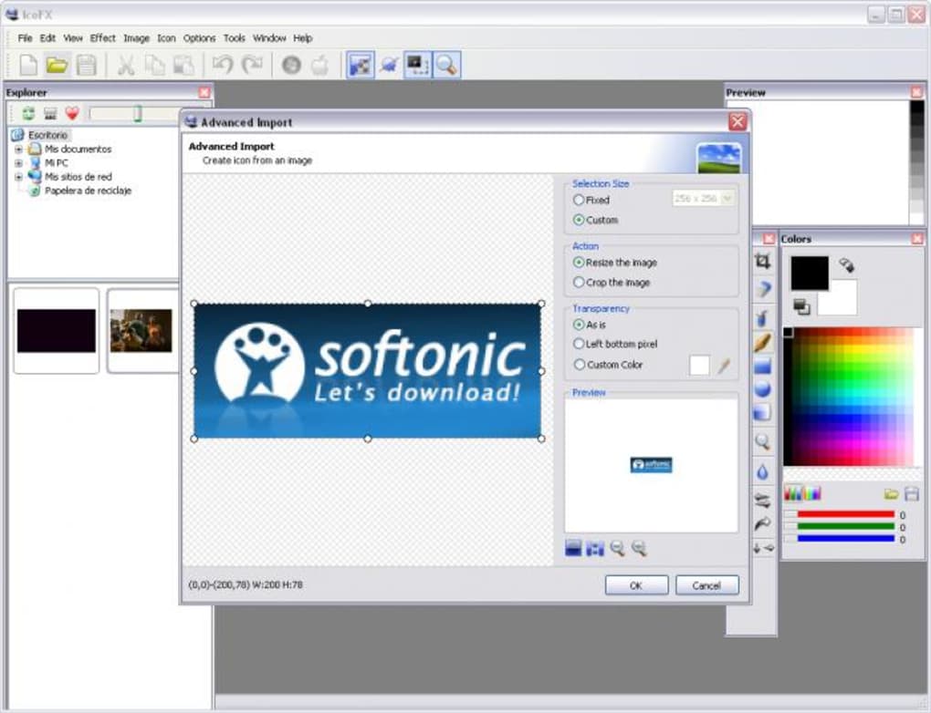
Task: Choose the Crop the image action
Action: coord(579,283)
